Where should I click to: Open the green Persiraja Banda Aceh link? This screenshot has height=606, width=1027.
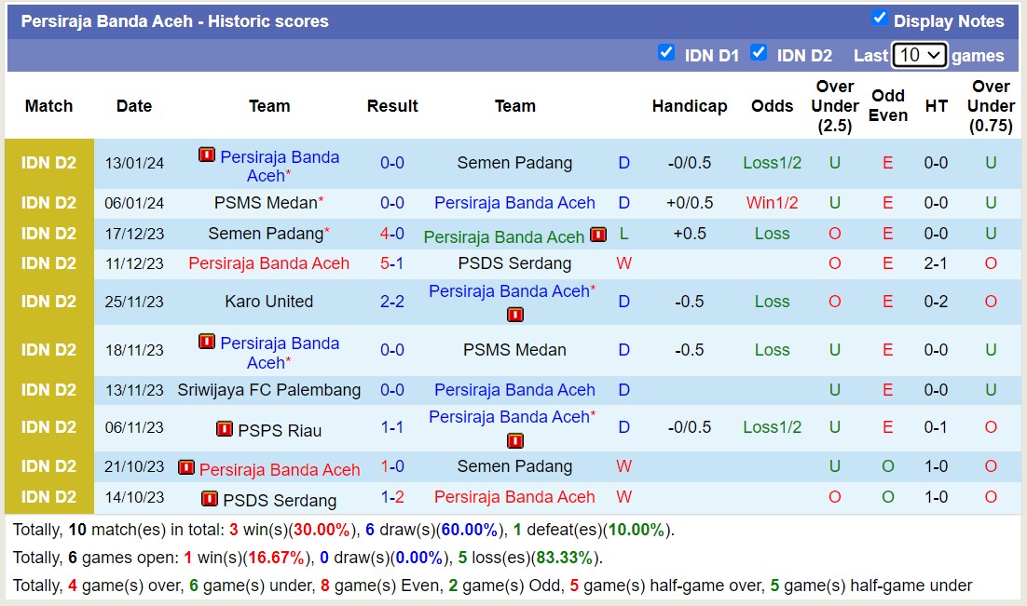[x=503, y=237]
